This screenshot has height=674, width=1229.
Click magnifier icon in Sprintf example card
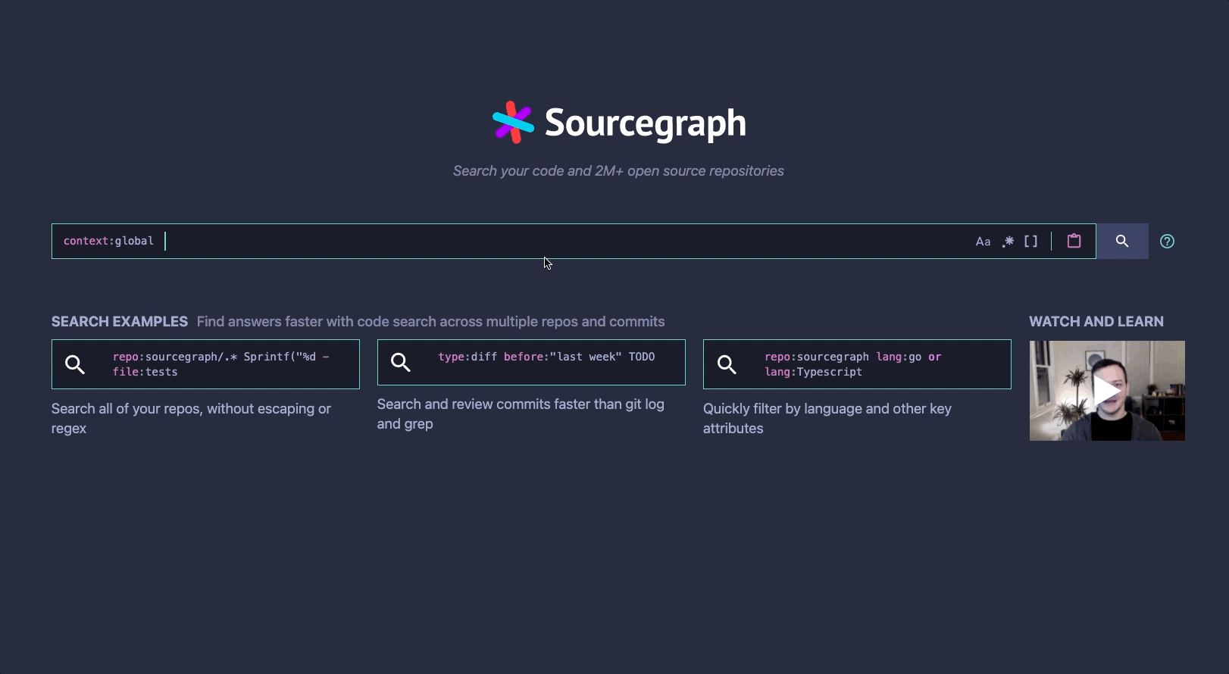pyautogui.click(x=75, y=364)
